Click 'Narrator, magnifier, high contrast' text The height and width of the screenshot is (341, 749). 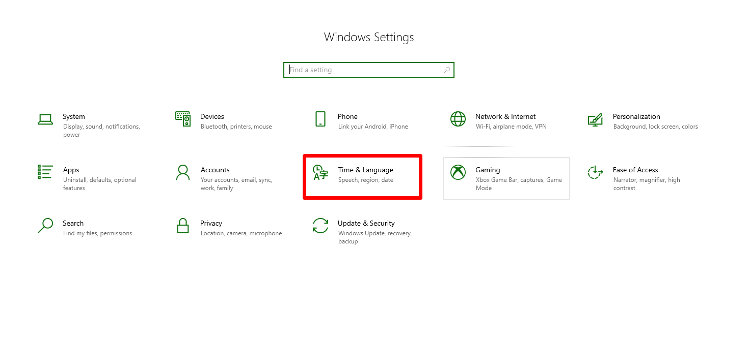pyautogui.click(x=647, y=184)
